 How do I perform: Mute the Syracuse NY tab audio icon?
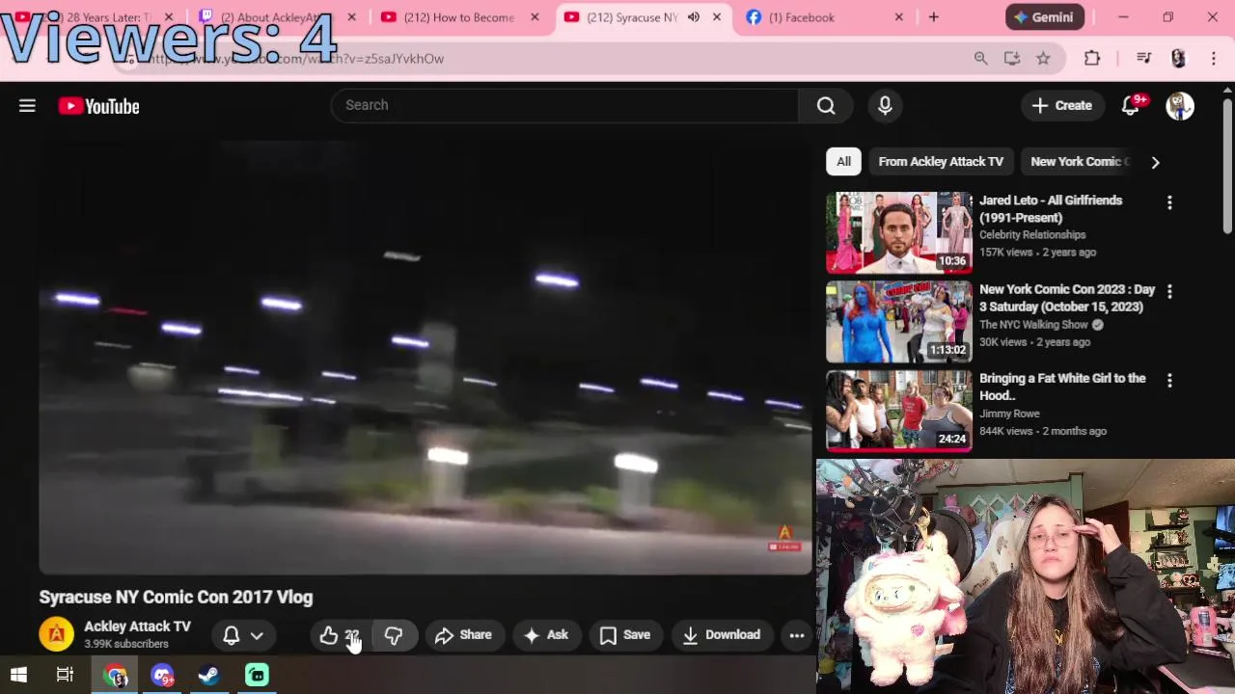(694, 17)
